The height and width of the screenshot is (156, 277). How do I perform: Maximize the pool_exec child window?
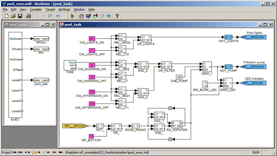pos(48,25)
